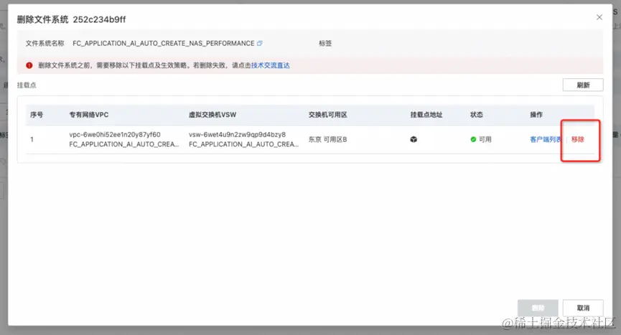621x335 pixels.
Task: Click the 交换机可用区 column header
Action: (x=327, y=115)
